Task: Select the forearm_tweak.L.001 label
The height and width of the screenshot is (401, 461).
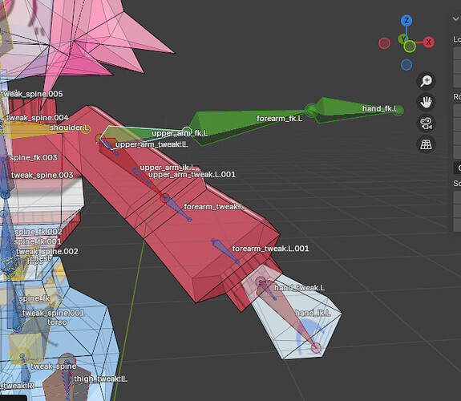Action: click(x=270, y=249)
